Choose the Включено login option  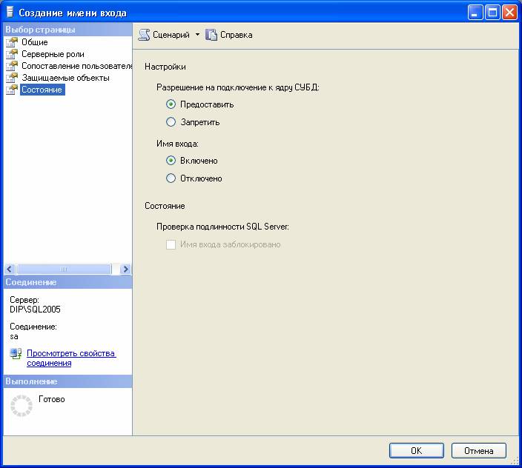click(171, 161)
